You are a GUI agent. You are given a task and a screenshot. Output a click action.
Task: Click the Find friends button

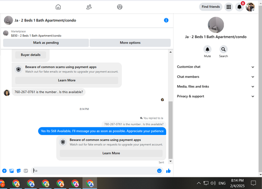click(x=211, y=7)
